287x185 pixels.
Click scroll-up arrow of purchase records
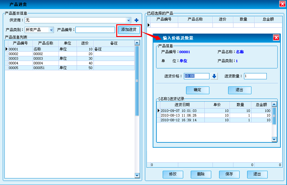274,105
